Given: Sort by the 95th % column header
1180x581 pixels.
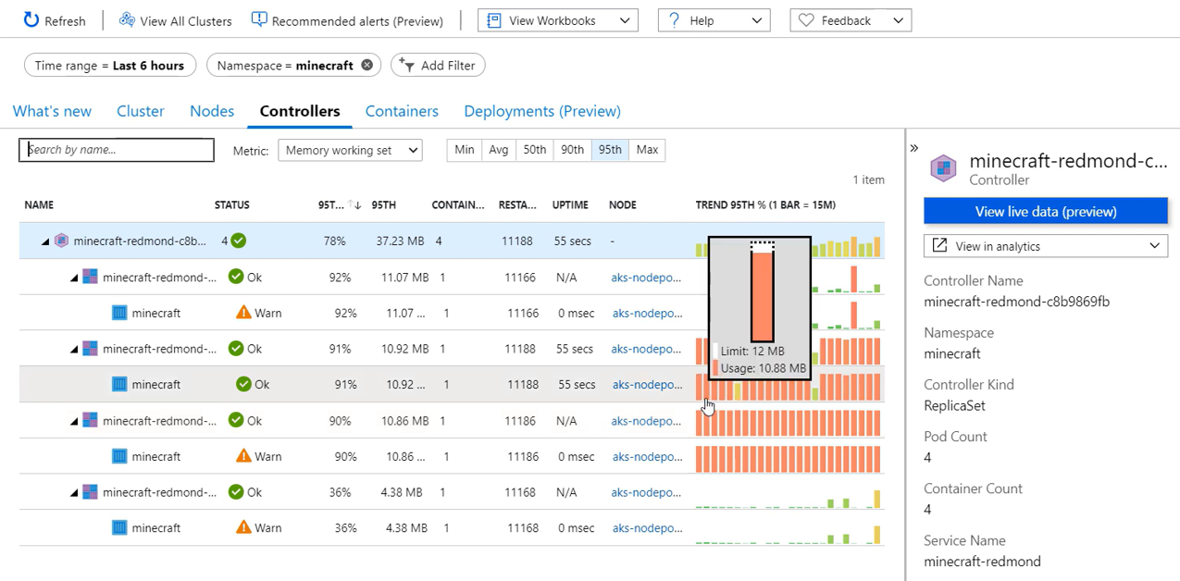Looking at the screenshot, I should pos(331,205).
